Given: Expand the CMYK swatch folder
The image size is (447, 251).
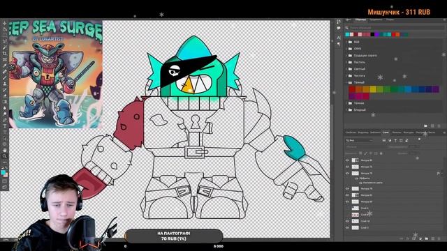Looking at the screenshot, I should pyautogui.click(x=347, y=49).
